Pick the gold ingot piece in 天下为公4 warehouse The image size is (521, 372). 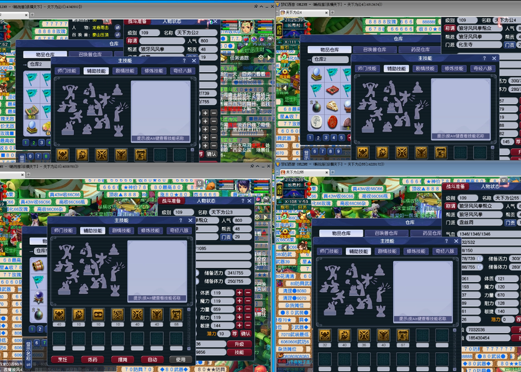[332, 106]
